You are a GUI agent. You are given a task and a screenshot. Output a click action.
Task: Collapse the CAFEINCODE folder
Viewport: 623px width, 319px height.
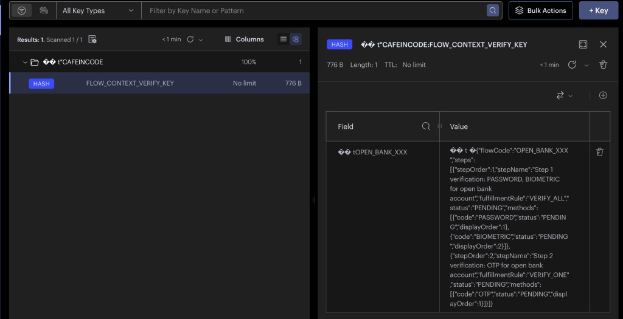tap(24, 63)
